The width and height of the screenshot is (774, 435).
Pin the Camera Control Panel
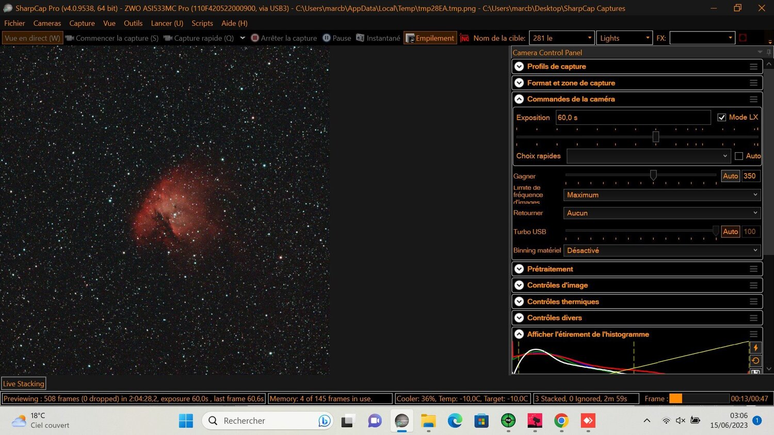click(768, 52)
